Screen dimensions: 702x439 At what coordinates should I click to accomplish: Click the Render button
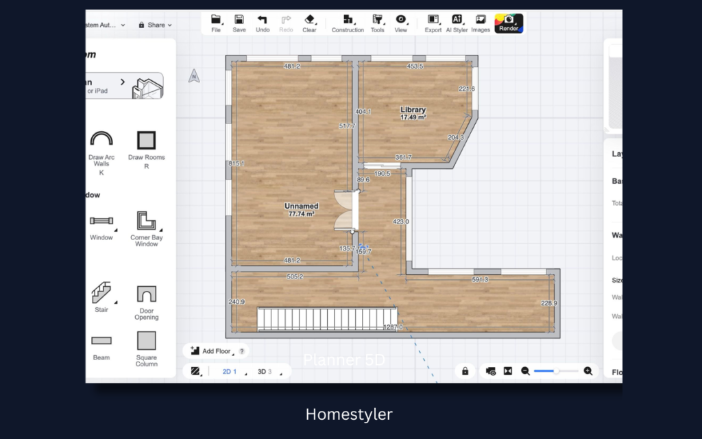click(509, 22)
